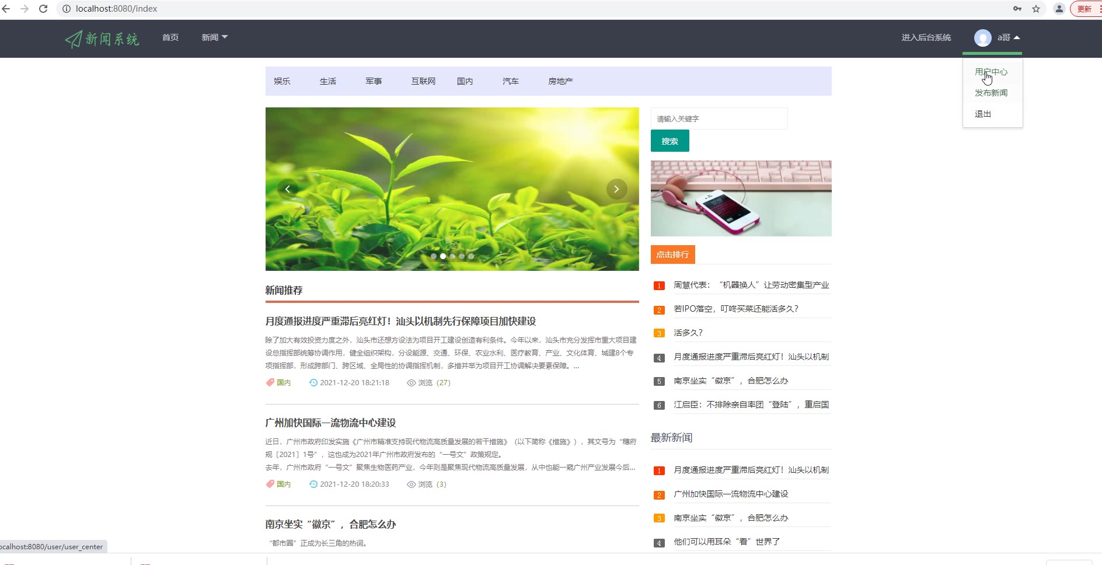Viewport: 1102px width, 565px height.
Task: Click rank badge 2 in 点击排行
Action: pos(659,310)
